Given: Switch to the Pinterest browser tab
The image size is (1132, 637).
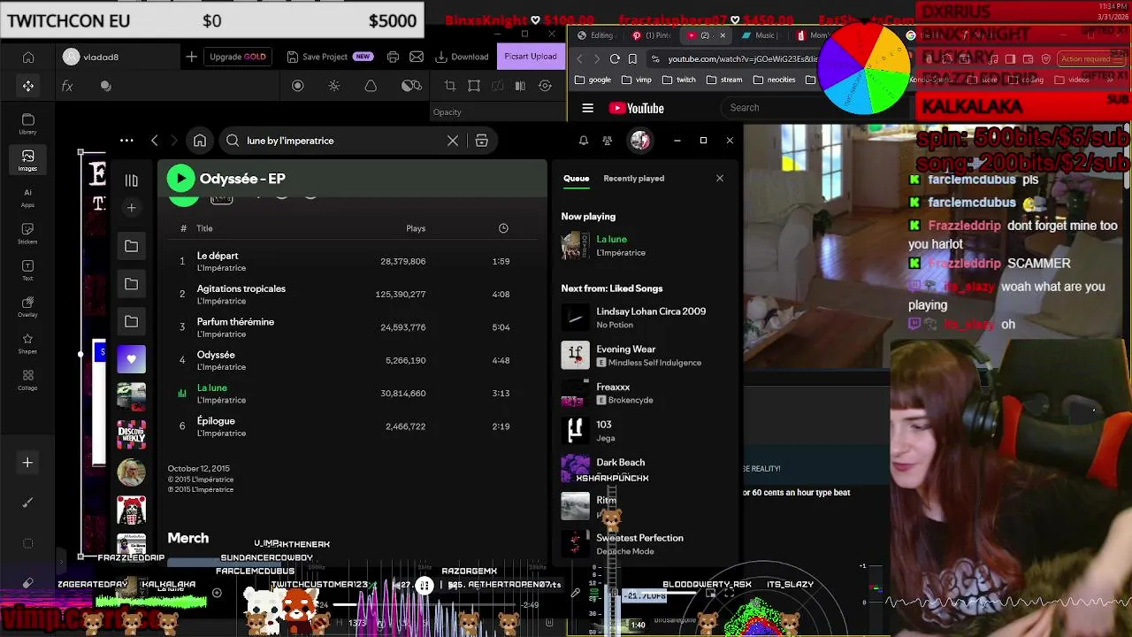Looking at the screenshot, I should [652, 35].
